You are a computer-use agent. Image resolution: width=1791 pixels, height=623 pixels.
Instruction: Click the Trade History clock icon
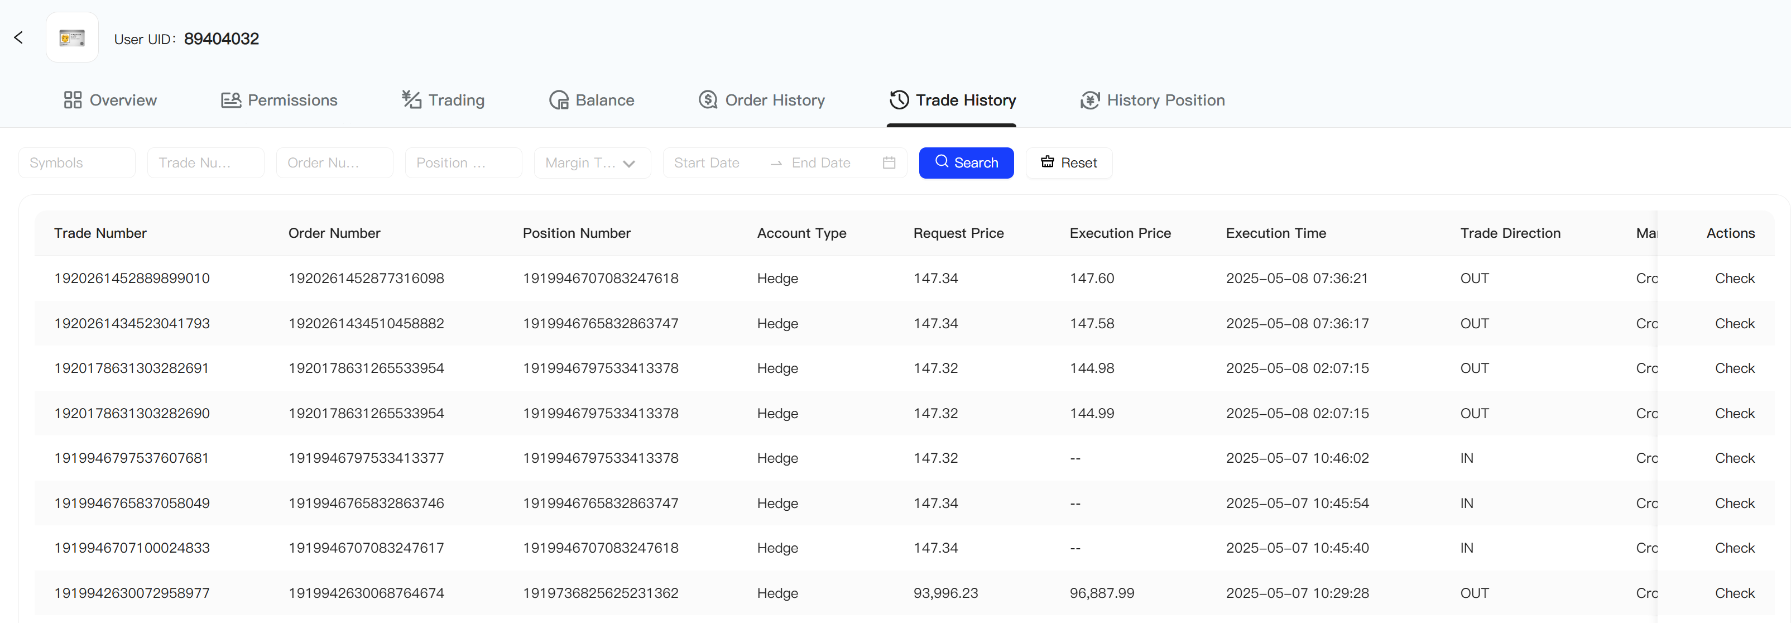pyautogui.click(x=899, y=100)
